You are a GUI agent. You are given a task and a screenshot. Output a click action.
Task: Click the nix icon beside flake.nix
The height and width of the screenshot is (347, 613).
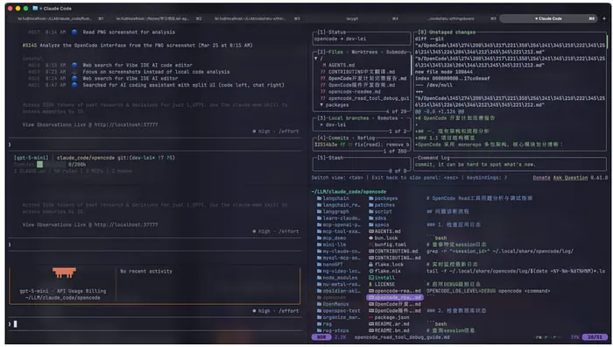pyautogui.click(x=371, y=271)
